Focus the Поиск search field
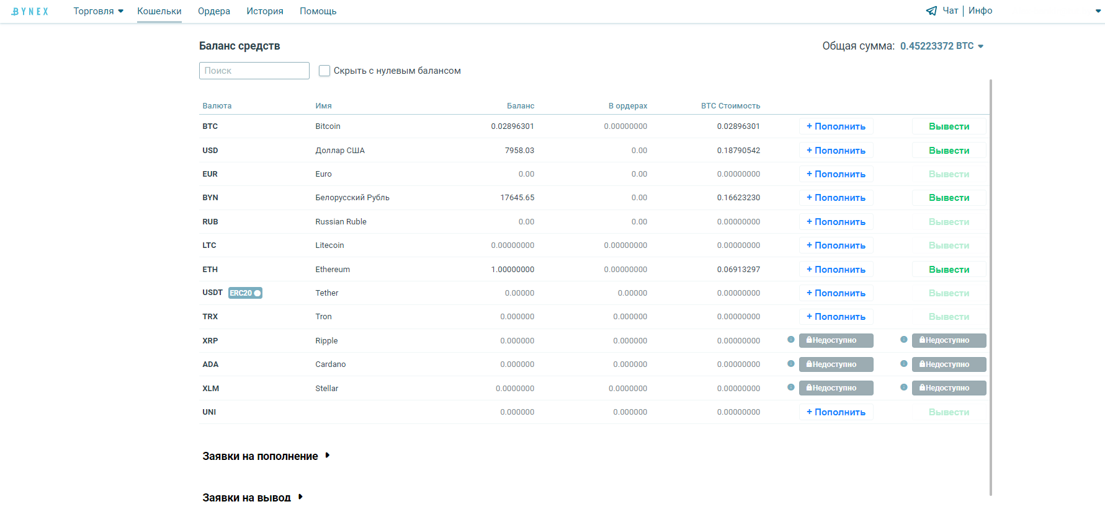Image resolution: width=1105 pixels, height=512 pixels. point(254,71)
